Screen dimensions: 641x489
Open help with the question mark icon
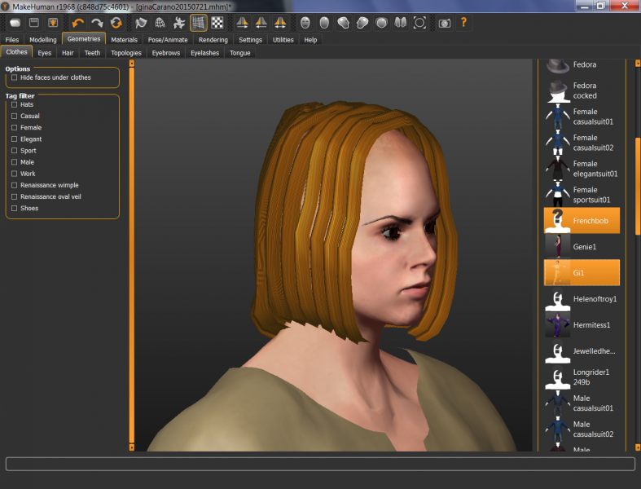pyautogui.click(x=464, y=23)
